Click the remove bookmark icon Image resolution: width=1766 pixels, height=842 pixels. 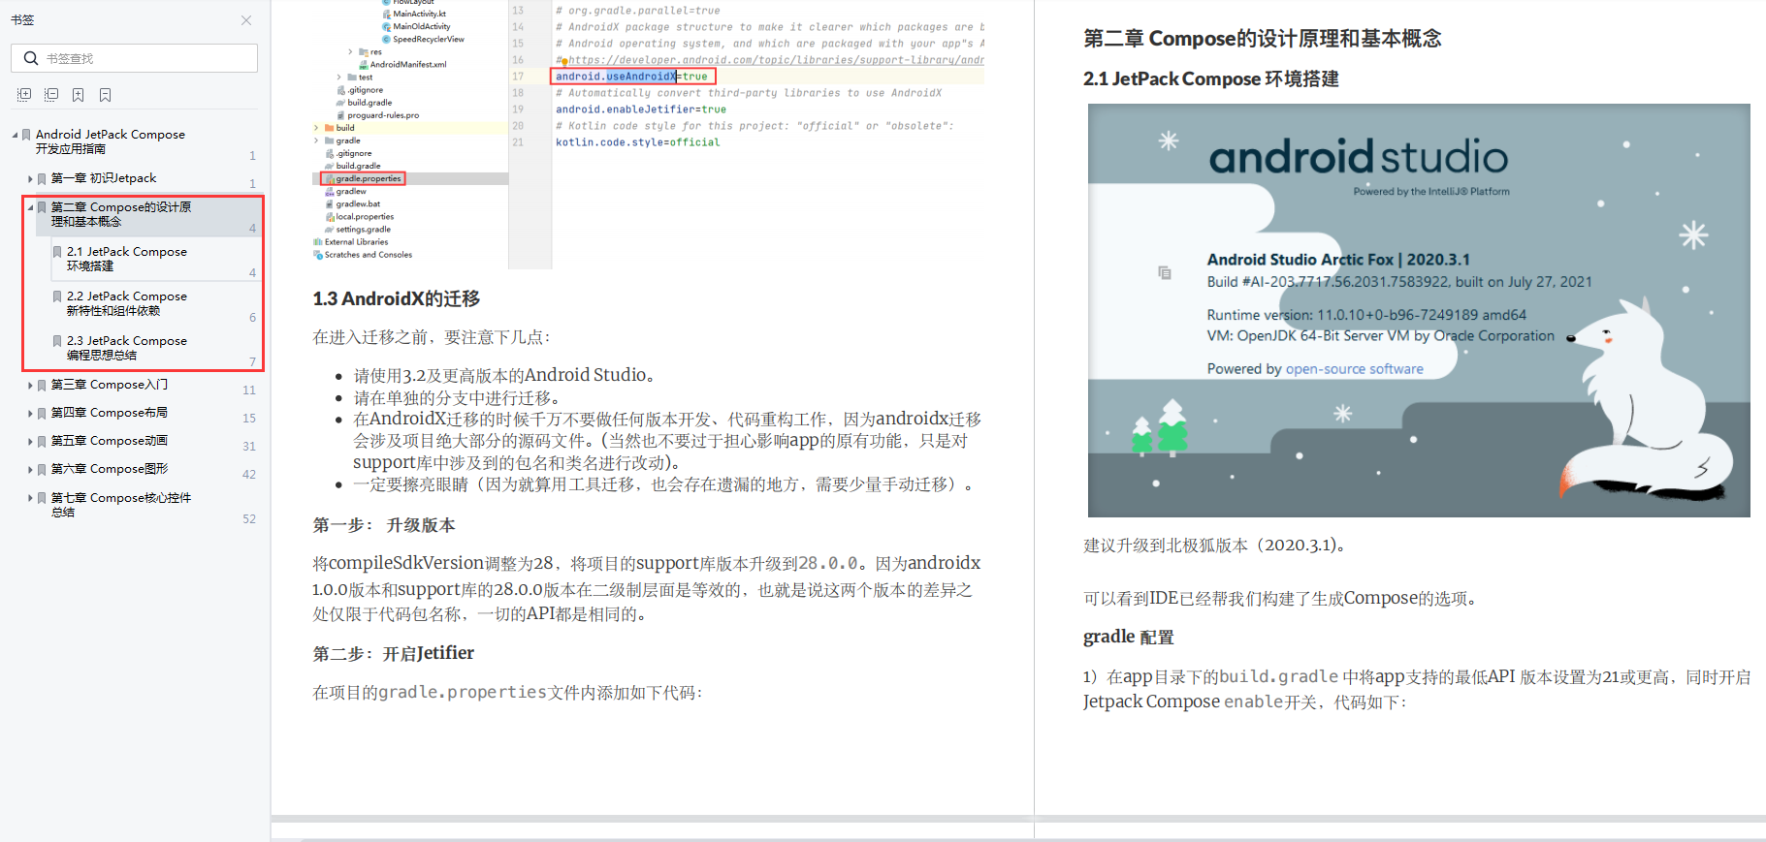105,95
